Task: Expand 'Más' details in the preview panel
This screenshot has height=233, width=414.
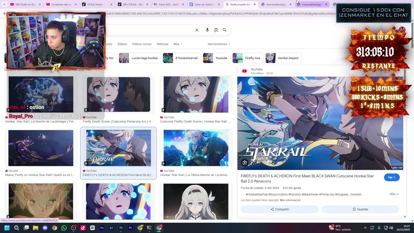Action: [394, 194]
